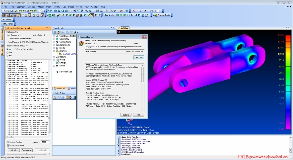Click the Zoom Out magnifier icon
Viewport: 293px width, 160px height.
(x=90, y=11)
